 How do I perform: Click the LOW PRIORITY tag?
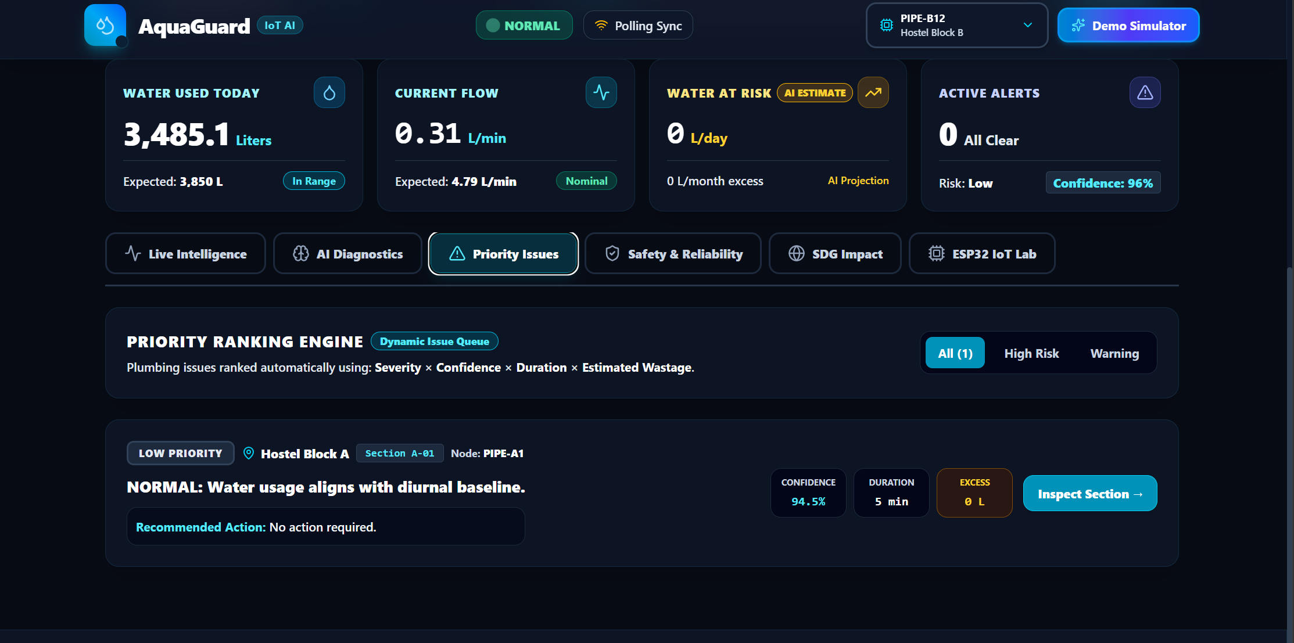[181, 453]
